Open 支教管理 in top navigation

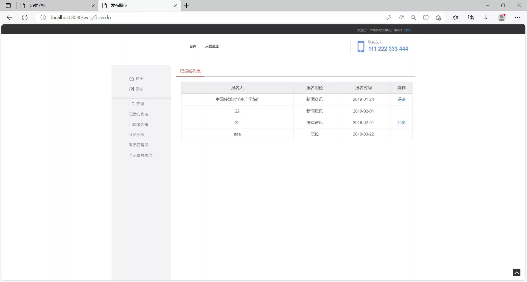tap(212, 46)
